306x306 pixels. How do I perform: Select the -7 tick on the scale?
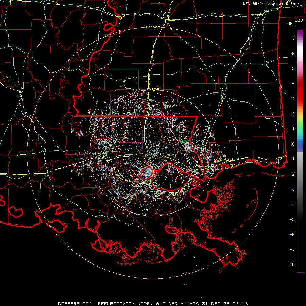(x=292, y=250)
